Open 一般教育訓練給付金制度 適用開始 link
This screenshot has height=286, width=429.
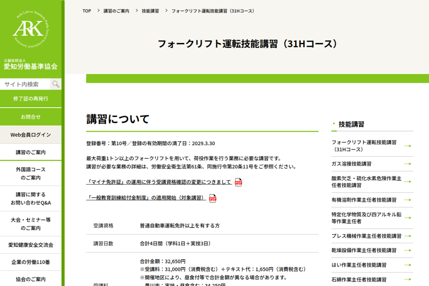[x=146, y=198]
